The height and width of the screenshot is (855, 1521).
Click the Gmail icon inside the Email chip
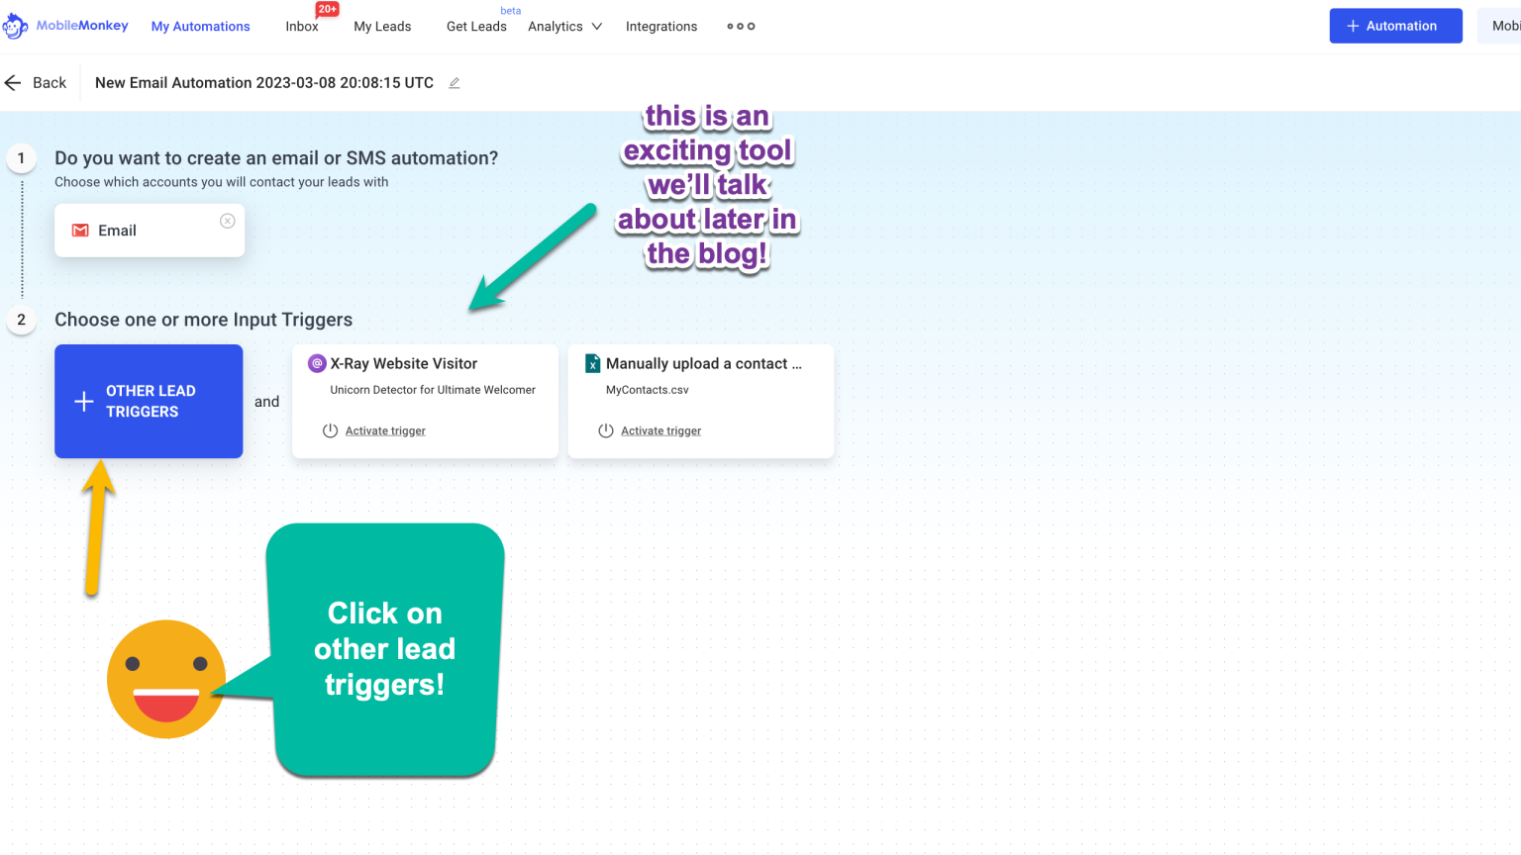point(80,230)
